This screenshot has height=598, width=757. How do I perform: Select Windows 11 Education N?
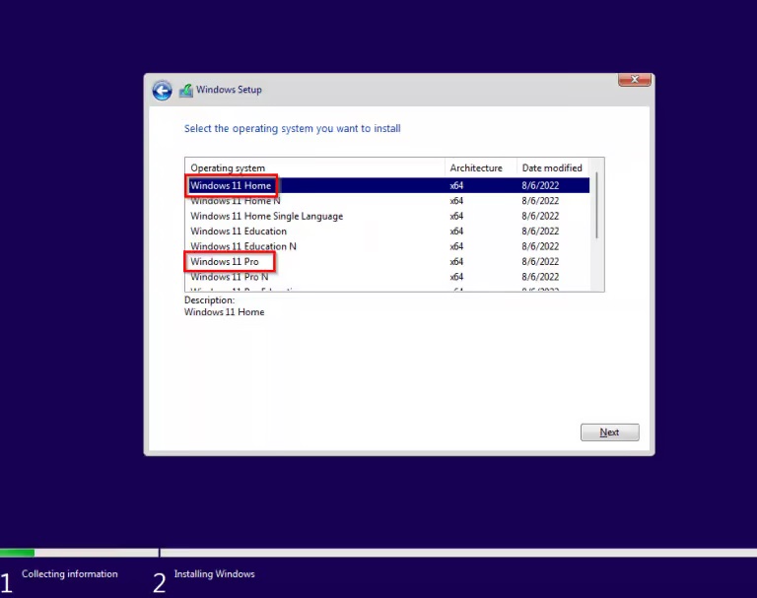(388, 246)
